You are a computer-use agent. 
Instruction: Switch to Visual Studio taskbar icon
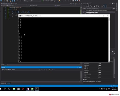pos(28,89)
